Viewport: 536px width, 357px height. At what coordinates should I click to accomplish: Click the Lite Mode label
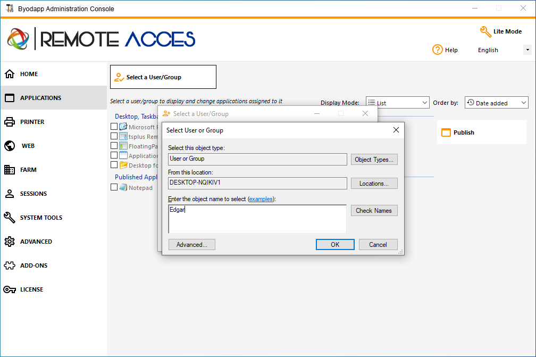(508, 31)
